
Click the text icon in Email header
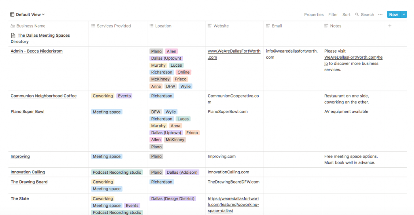click(x=268, y=26)
